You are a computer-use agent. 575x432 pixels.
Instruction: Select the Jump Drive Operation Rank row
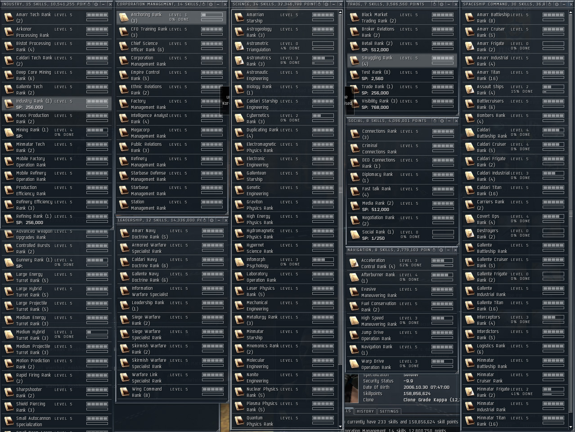[402, 335]
